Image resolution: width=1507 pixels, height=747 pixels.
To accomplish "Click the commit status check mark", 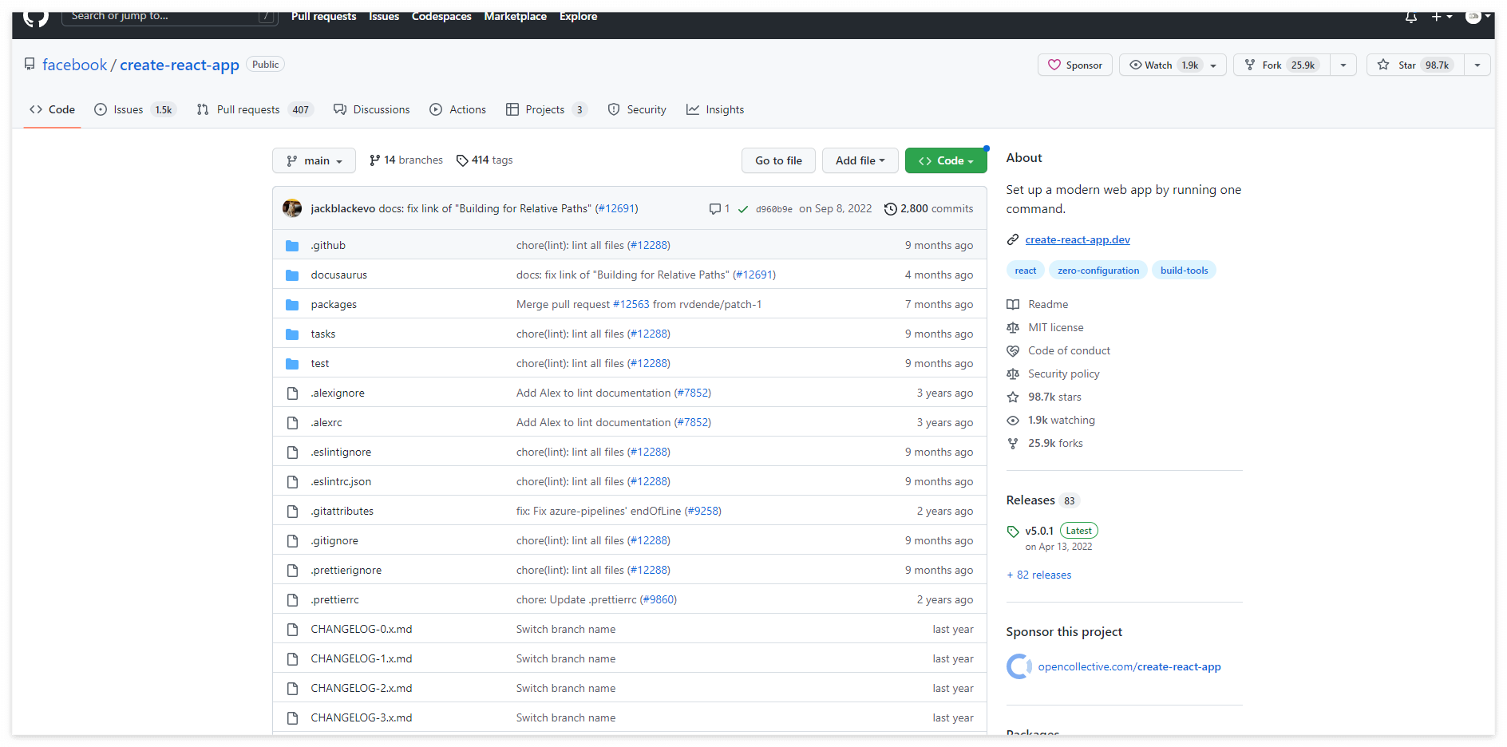I will (x=743, y=209).
